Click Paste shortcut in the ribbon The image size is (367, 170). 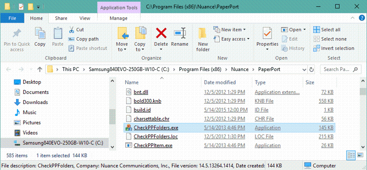pos(88,49)
